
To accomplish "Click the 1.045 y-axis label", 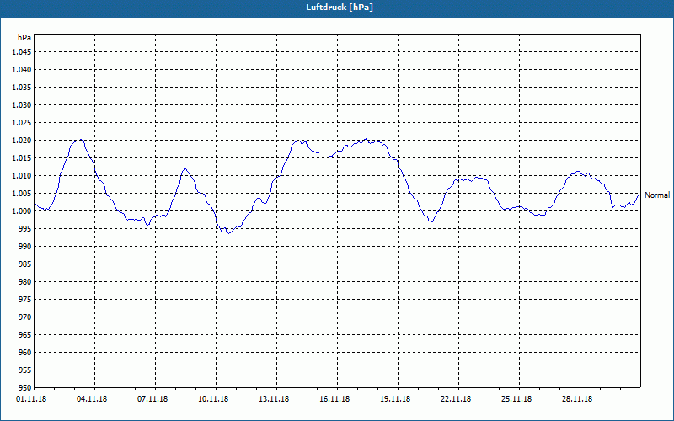I will pyautogui.click(x=22, y=52).
